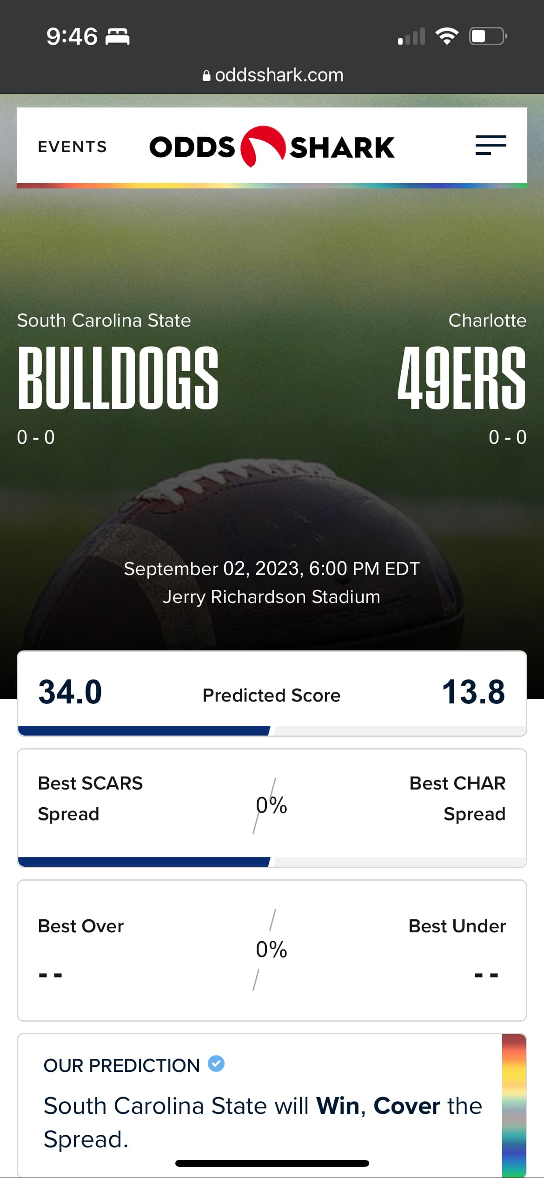Tap the lock icon beside the URL

[206, 75]
